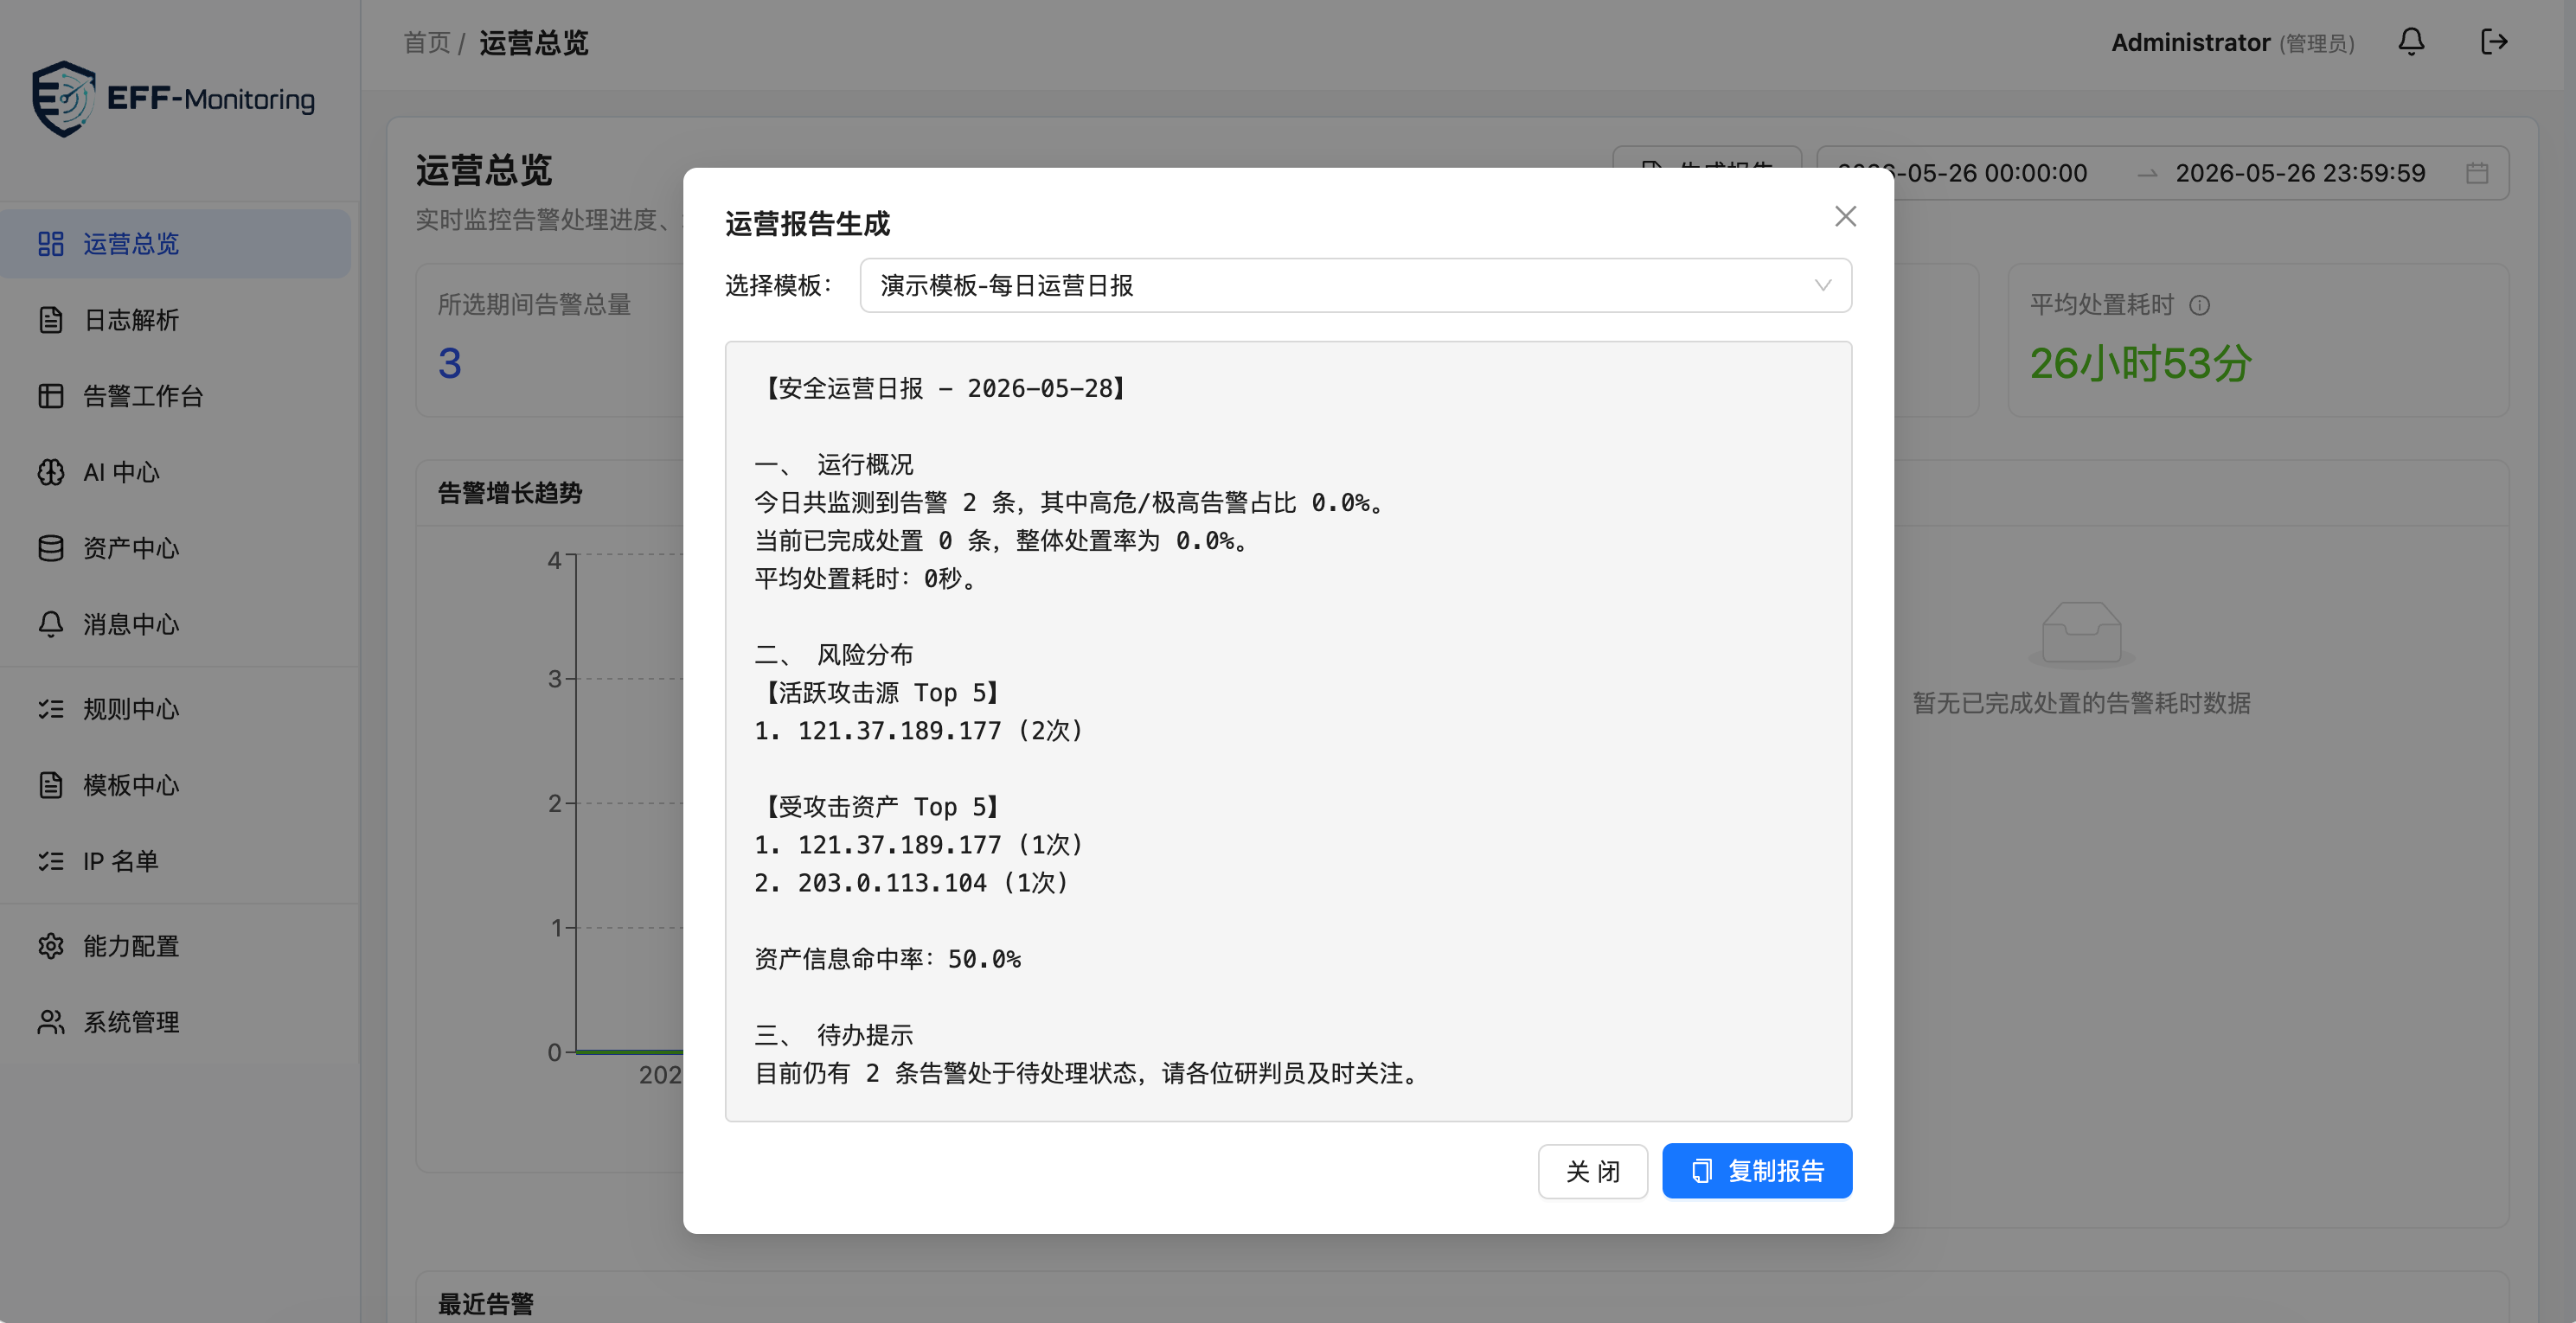
Task: Click the 三、待办提示 section heading
Action: coord(833,1035)
